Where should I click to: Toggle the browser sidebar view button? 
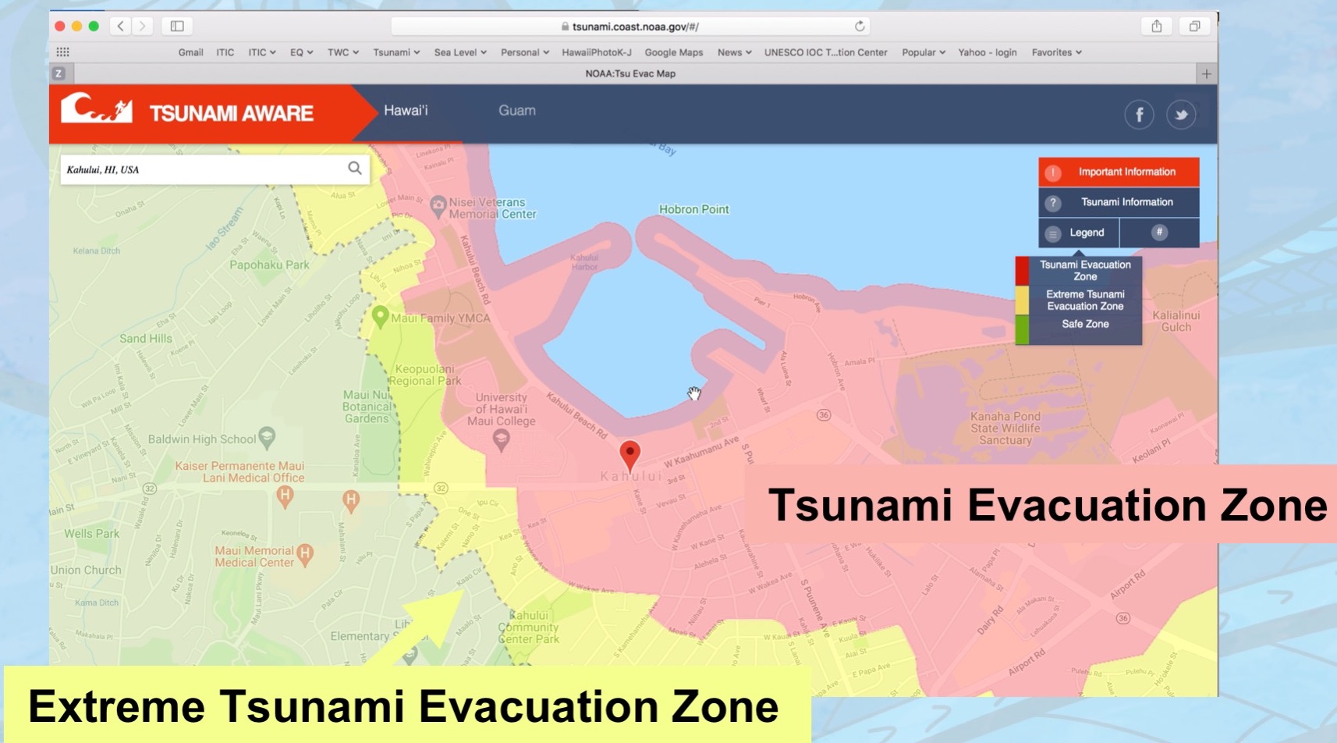(178, 26)
